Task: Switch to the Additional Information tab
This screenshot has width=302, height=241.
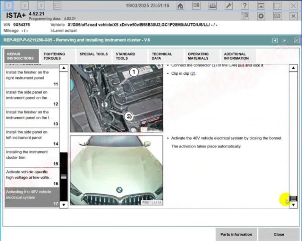Action: point(238,56)
